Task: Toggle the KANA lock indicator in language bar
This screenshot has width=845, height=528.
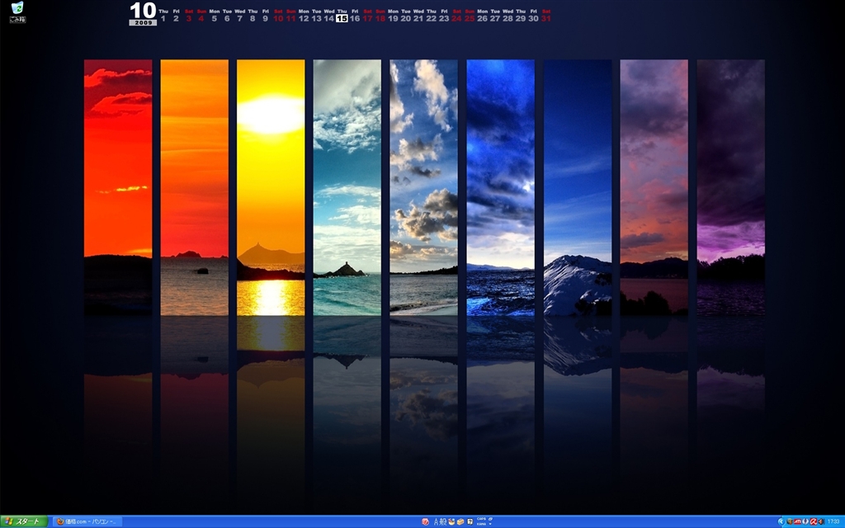Action: [x=481, y=524]
